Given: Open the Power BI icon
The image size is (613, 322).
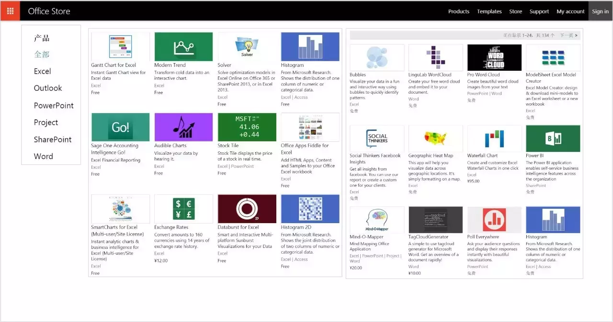Looking at the screenshot, I should pos(553,139).
